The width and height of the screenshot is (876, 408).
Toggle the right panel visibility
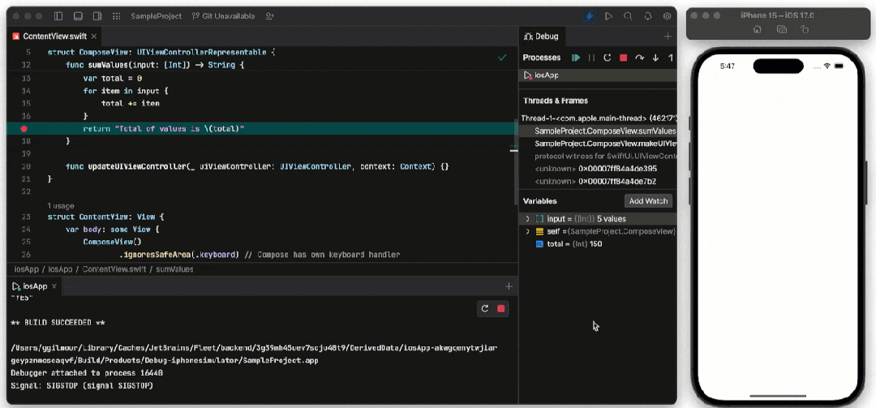[97, 16]
